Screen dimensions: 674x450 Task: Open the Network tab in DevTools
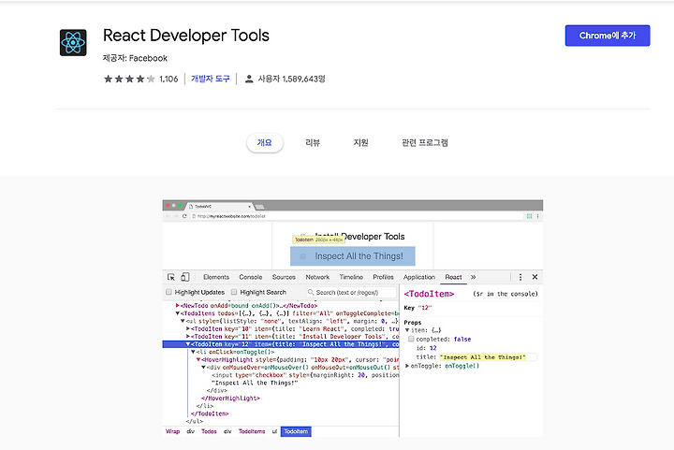point(317,277)
